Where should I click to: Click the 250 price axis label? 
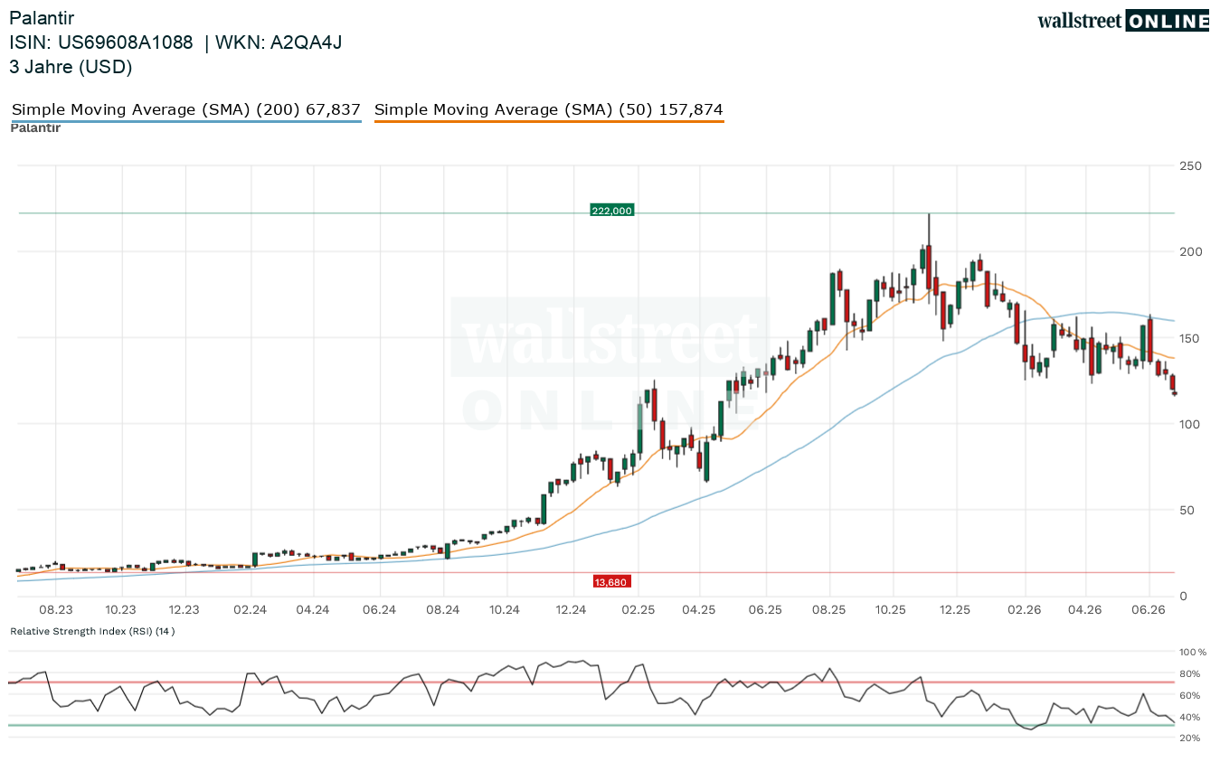click(1189, 165)
